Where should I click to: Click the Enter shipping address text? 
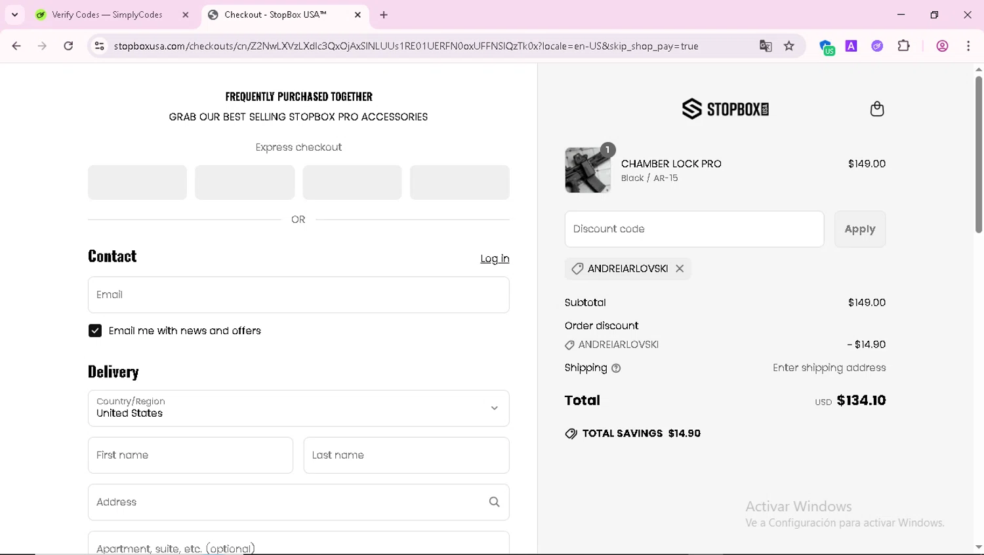click(829, 368)
